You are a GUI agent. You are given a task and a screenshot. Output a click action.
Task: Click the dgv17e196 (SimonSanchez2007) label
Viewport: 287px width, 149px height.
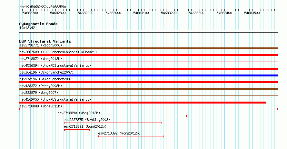(46, 79)
